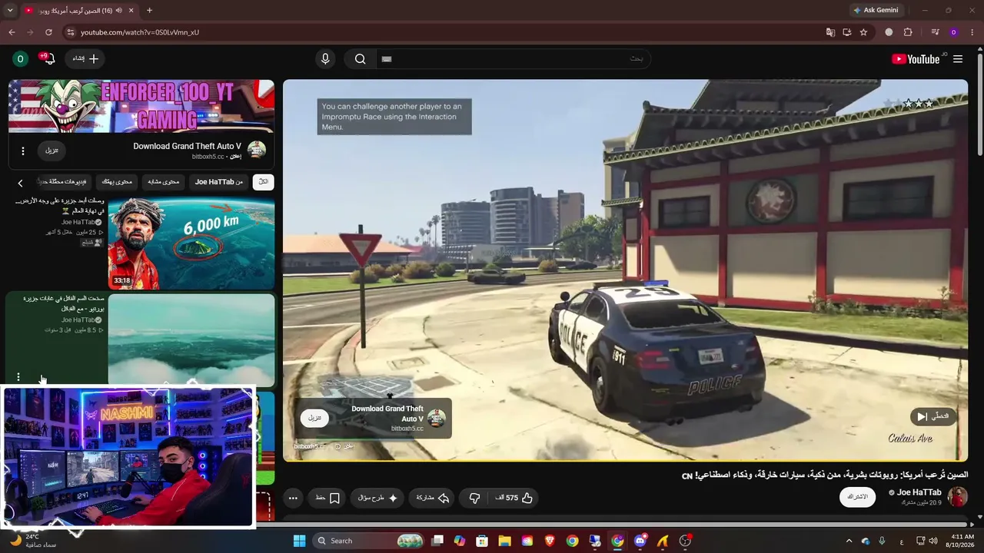
Task: Skip the video ad
Action: (933, 416)
